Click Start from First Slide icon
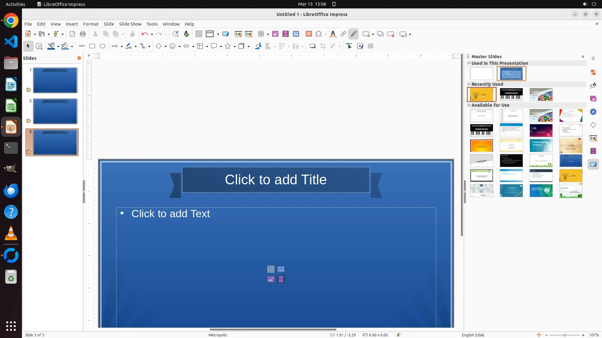 point(238,34)
